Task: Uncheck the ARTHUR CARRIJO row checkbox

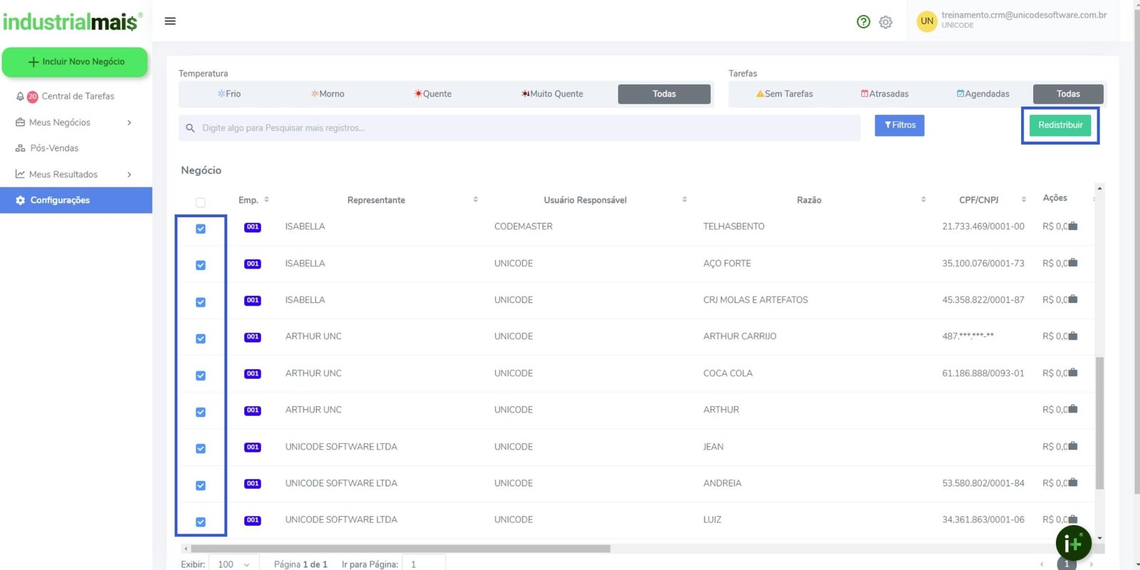Action: [201, 338]
